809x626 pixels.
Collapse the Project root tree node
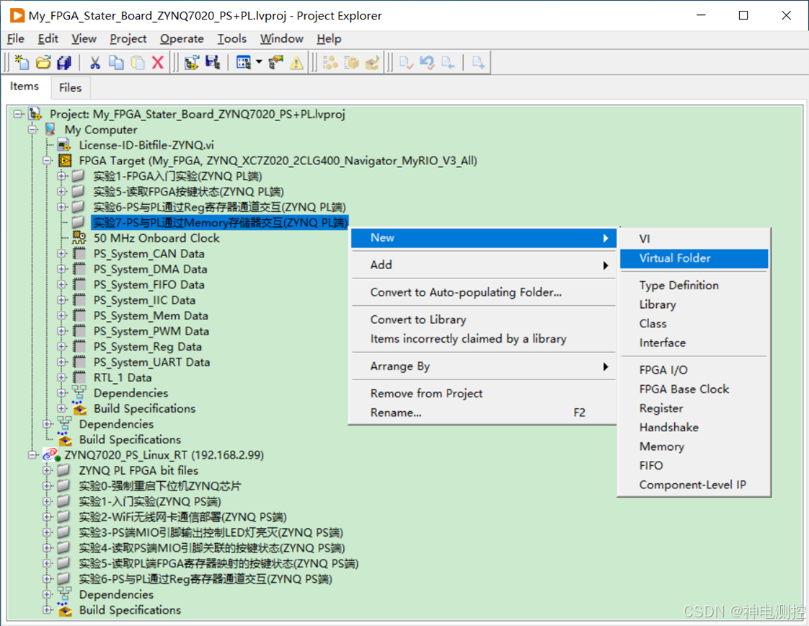click(x=18, y=114)
